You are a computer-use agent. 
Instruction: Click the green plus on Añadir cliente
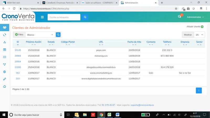click(x=202, y=27)
